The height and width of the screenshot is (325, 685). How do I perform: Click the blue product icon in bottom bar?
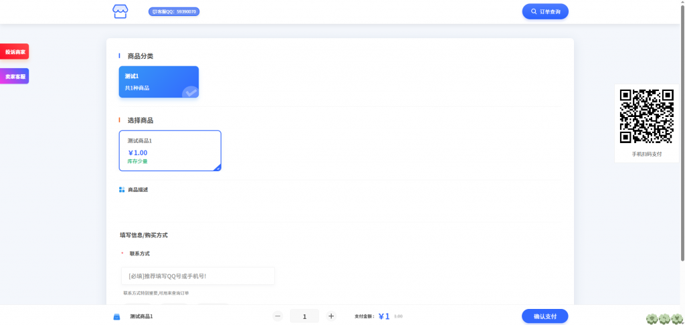click(x=116, y=316)
